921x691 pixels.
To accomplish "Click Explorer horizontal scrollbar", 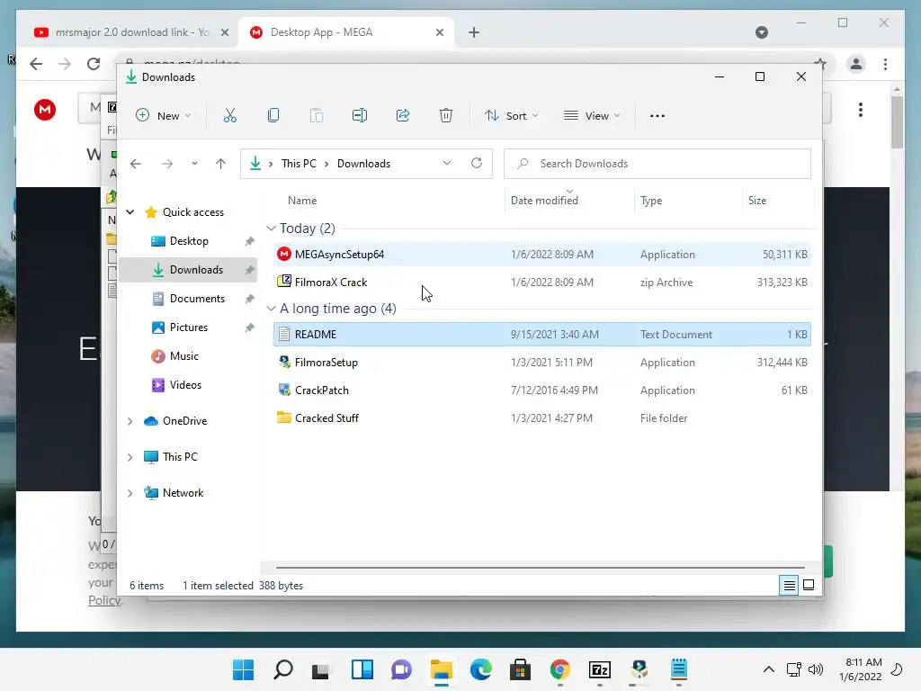I will (x=540, y=568).
